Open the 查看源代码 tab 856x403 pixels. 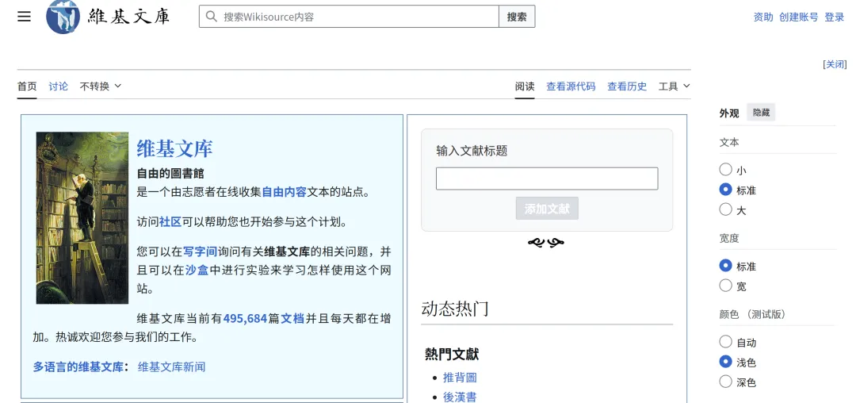tap(571, 86)
